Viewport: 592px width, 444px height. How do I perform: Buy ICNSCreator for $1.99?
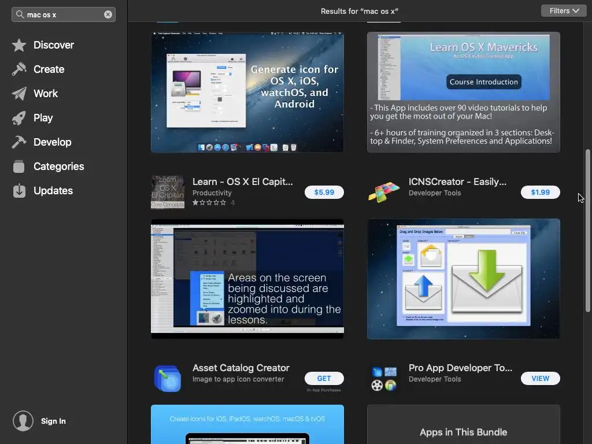coord(541,192)
